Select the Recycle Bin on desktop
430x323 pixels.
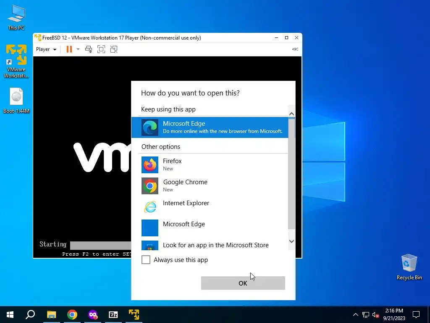(x=409, y=267)
